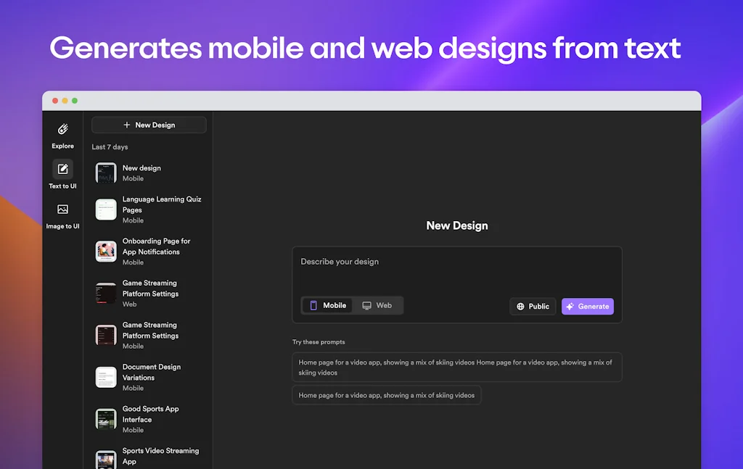Click the Explore label in sidebar
Image resolution: width=743 pixels, height=469 pixels.
(x=62, y=146)
